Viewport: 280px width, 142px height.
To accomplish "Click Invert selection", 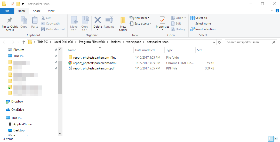I will click(203, 29).
